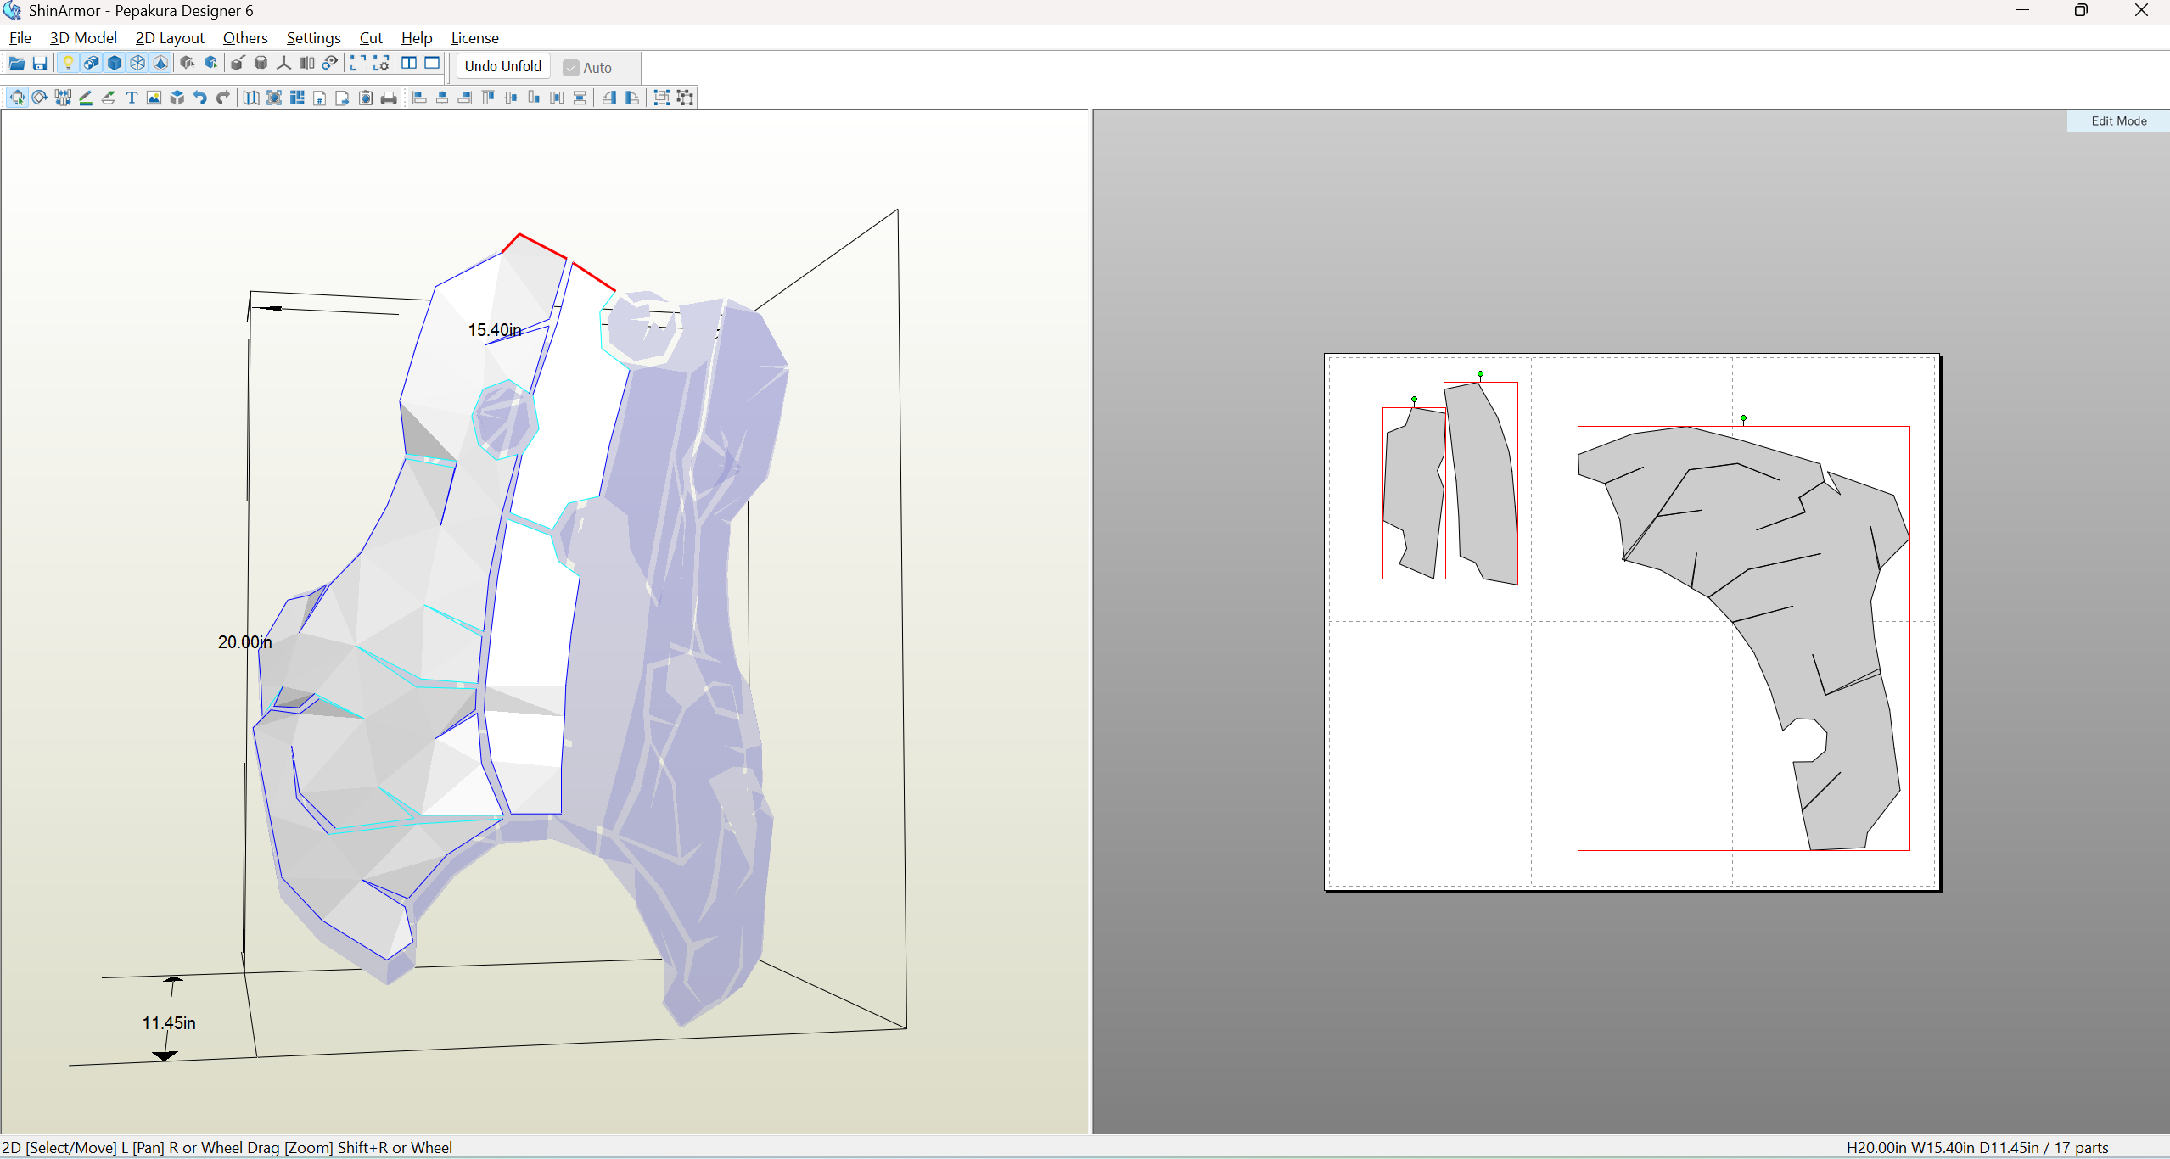Rotate selected part right 90 degrees
This screenshot has height=1159, width=2170.
click(632, 98)
